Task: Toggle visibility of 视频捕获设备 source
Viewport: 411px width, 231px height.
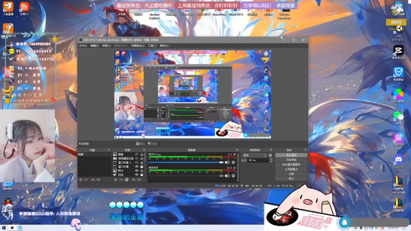Action: (137, 159)
